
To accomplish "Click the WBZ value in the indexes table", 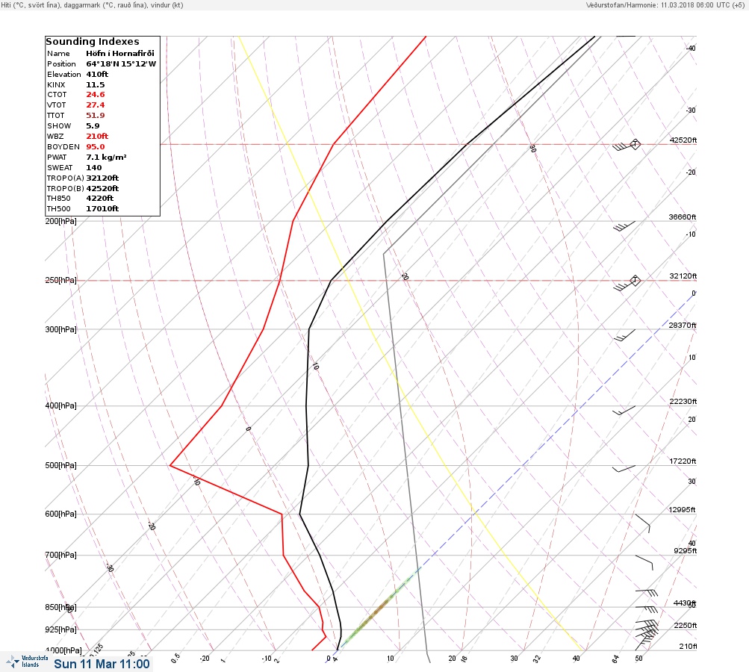I will pos(97,136).
